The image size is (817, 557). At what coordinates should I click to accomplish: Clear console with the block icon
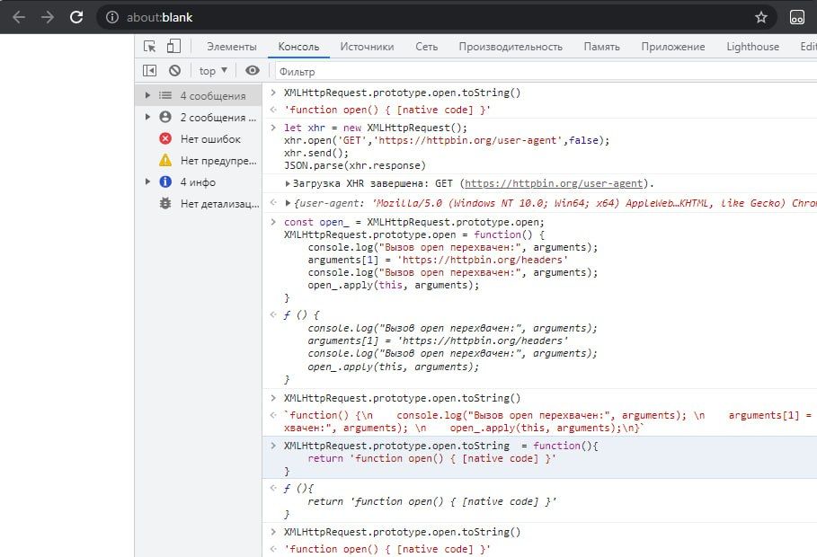(174, 70)
